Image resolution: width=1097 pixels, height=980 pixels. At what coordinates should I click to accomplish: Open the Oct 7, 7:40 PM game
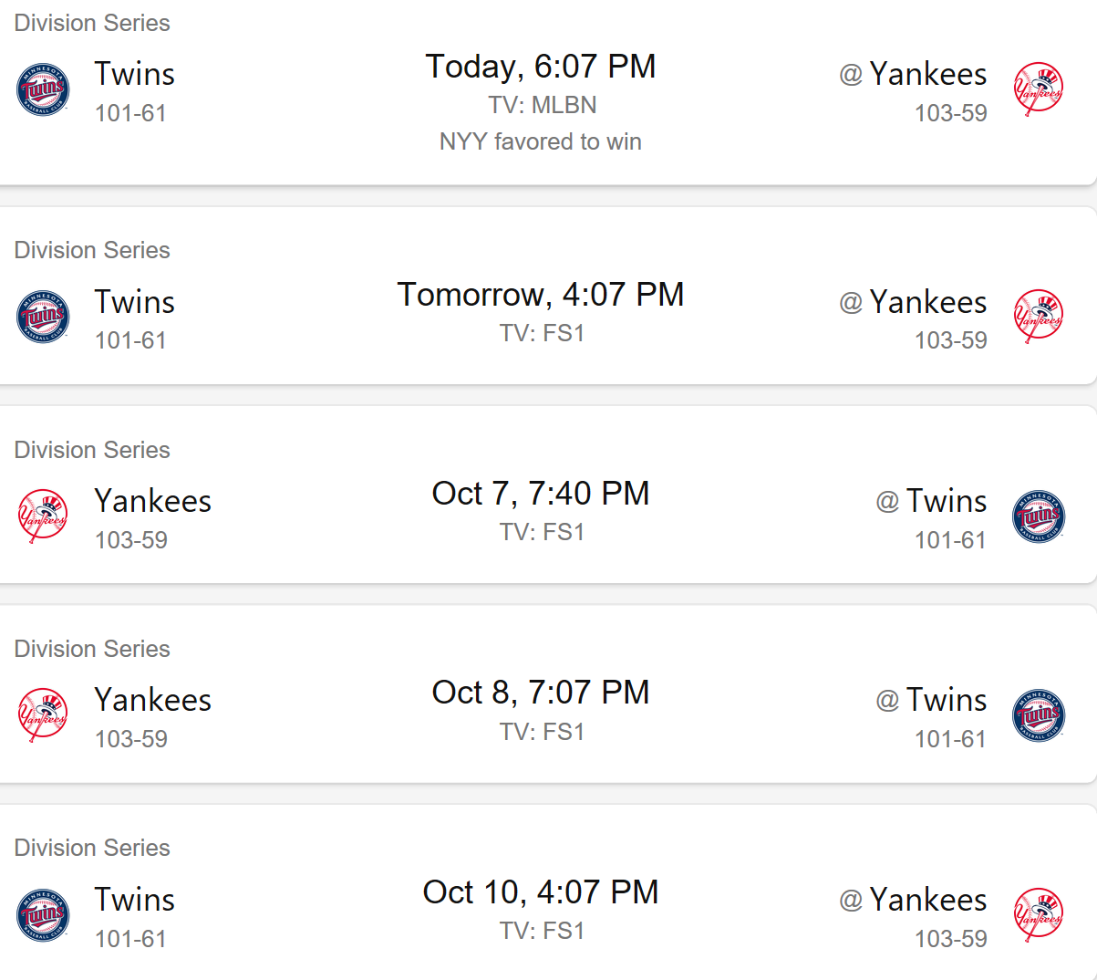coord(540,494)
